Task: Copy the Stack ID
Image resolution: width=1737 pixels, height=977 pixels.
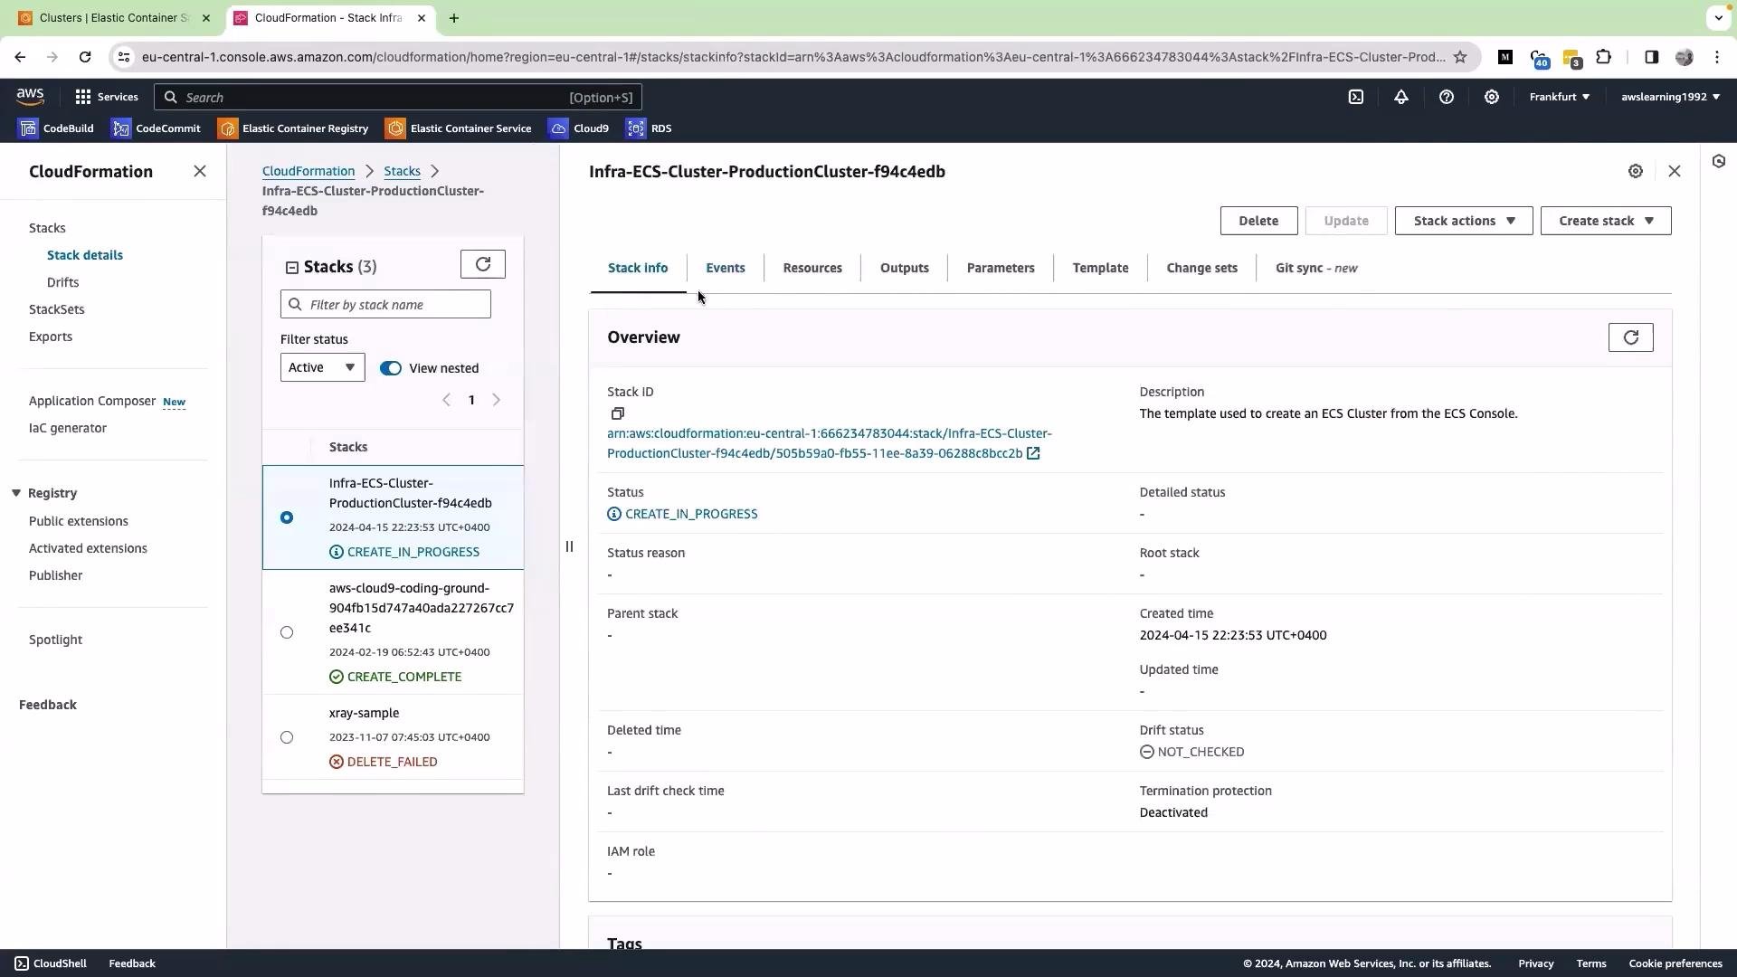Action: coord(618,413)
